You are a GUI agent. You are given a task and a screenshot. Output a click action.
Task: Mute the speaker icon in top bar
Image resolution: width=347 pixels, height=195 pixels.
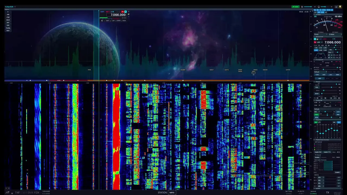click(302, 7)
